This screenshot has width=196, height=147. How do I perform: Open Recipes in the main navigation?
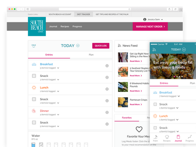coord(65,26)
